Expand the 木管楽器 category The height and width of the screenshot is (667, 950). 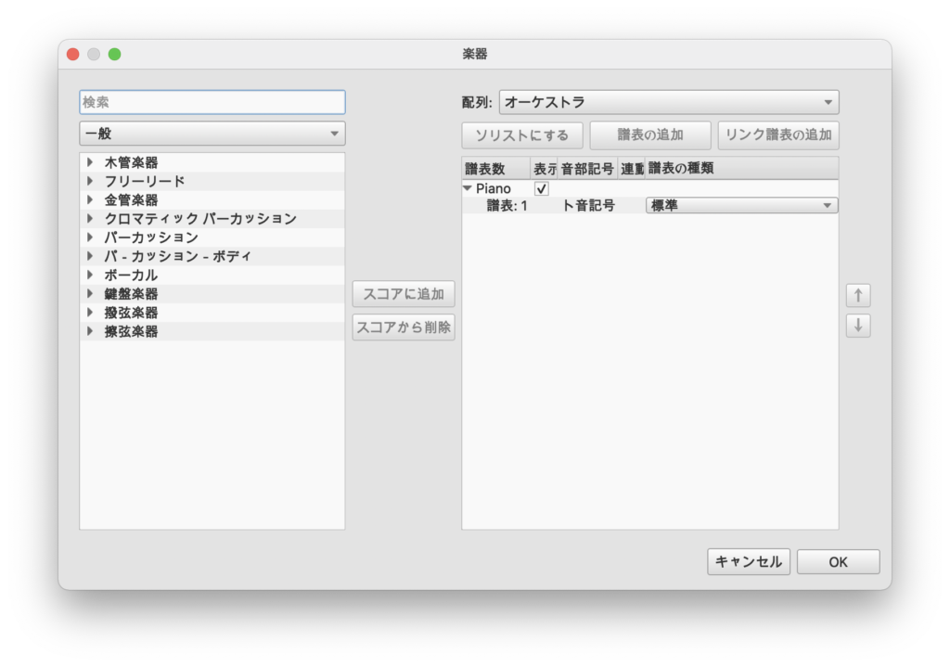(x=90, y=162)
